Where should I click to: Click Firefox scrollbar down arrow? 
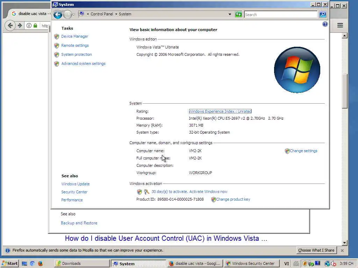point(344,243)
